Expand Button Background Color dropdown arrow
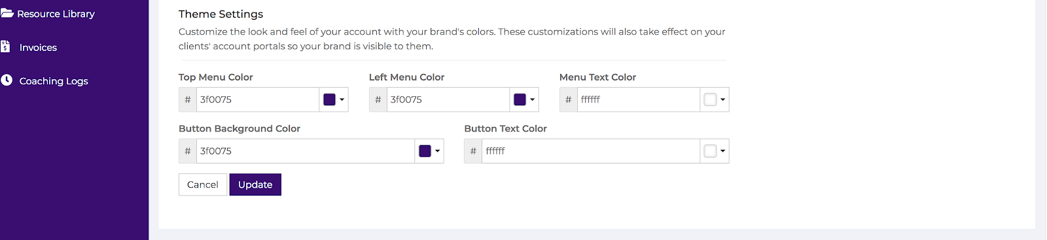1047x240 pixels. pyautogui.click(x=437, y=152)
